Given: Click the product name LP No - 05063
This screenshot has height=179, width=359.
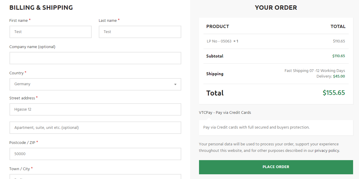Looking at the screenshot, I should pos(219,41).
